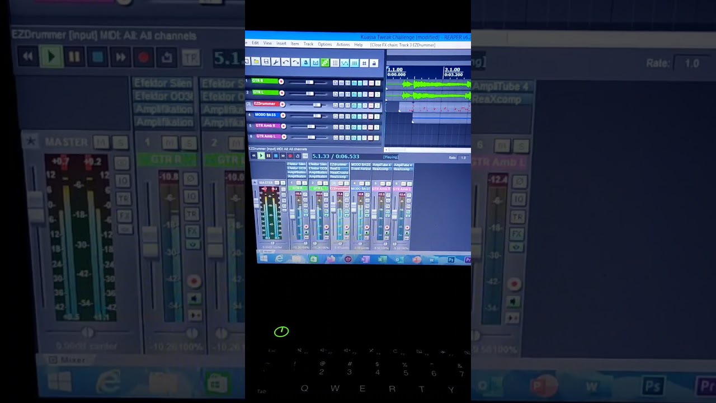Click the green play transport button
The image size is (716, 403).
point(261,156)
